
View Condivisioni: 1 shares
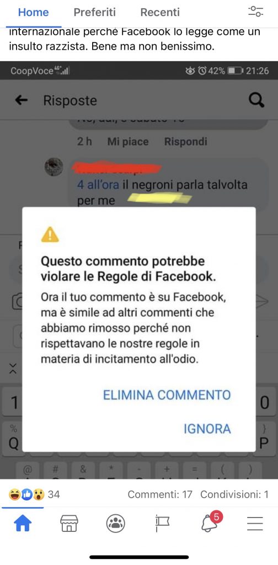pos(234,494)
